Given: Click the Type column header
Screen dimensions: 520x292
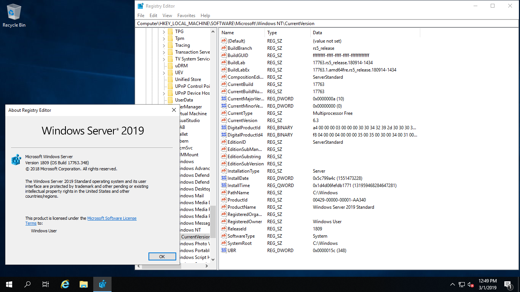Looking at the screenshot, I should (288, 33).
